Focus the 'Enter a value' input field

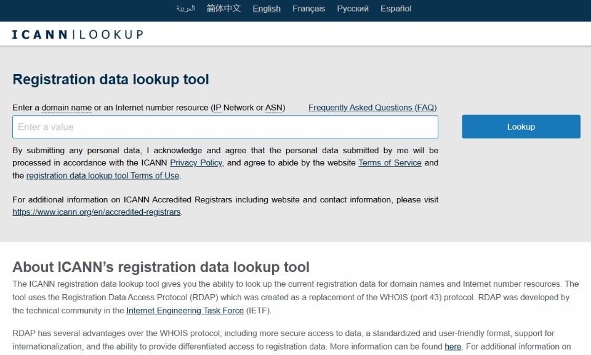click(x=225, y=127)
